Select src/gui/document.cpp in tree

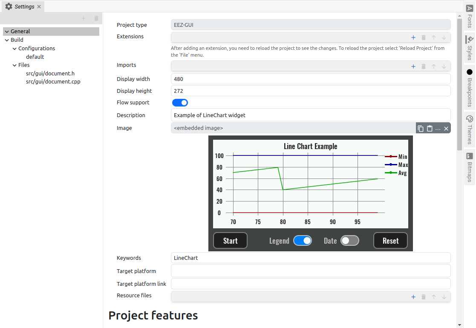pyautogui.click(x=53, y=82)
